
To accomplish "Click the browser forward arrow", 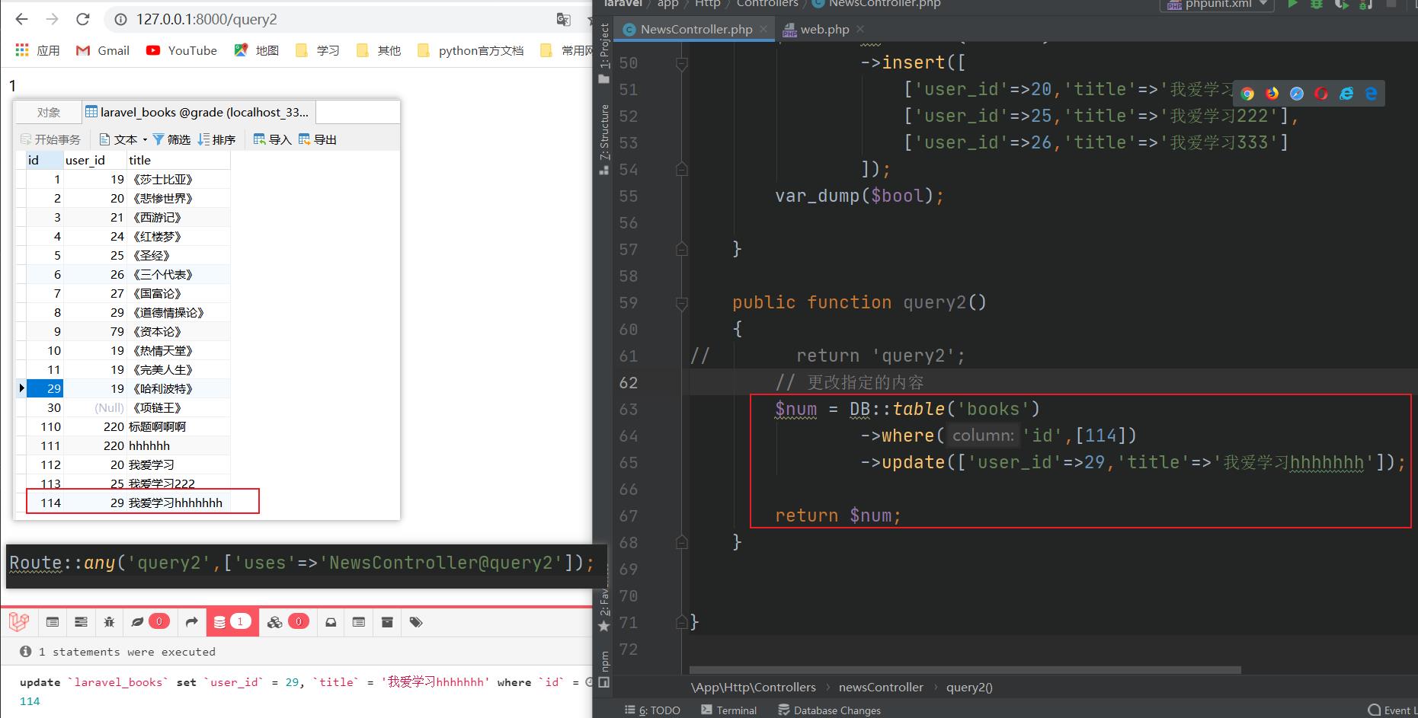I will coord(52,19).
